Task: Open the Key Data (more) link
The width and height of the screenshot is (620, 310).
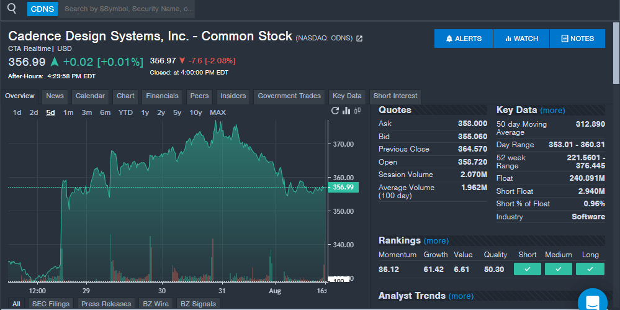Action: [x=552, y=111]
